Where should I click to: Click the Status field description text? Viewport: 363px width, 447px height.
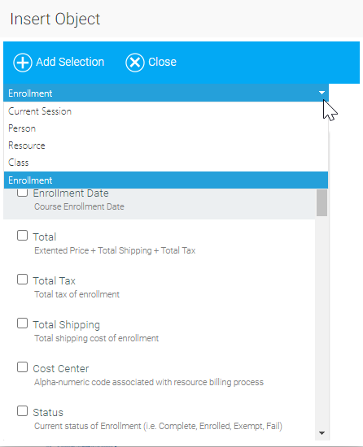tap(158, 426)
